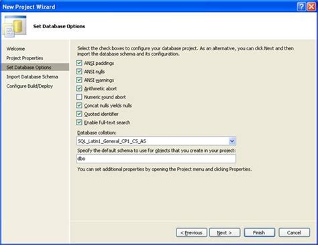
Task: Select the Set Database Options page
Action: 35,67
